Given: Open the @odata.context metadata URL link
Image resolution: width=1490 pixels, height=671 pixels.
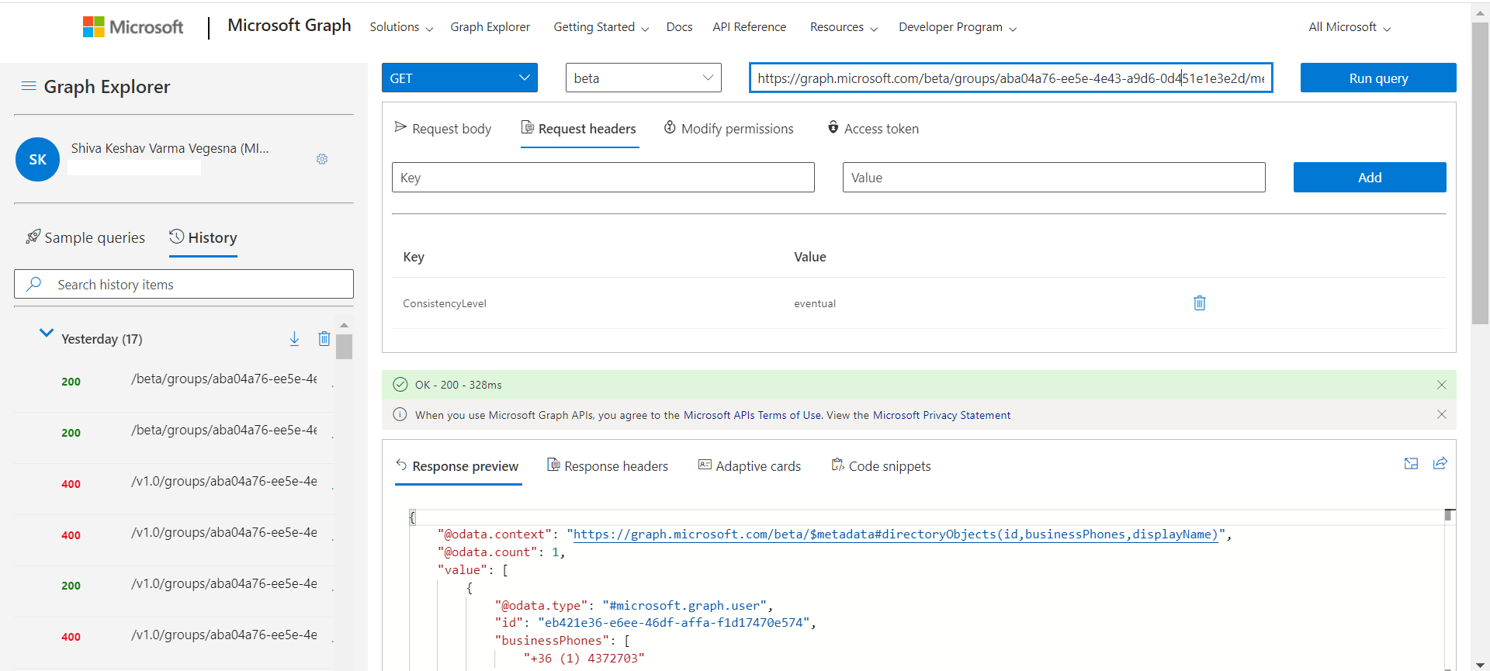Looking at the screenshot, I should (896, 534).
